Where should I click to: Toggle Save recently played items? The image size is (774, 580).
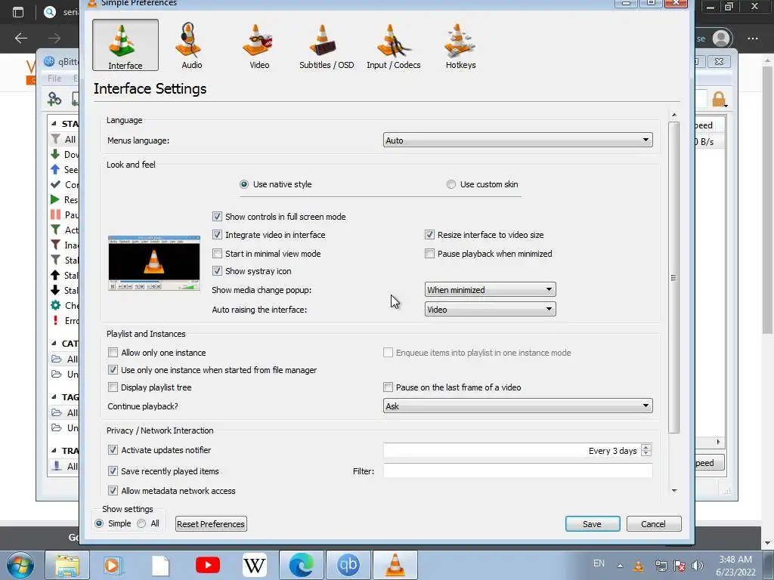pyautogui.click(x=113, y=471)
